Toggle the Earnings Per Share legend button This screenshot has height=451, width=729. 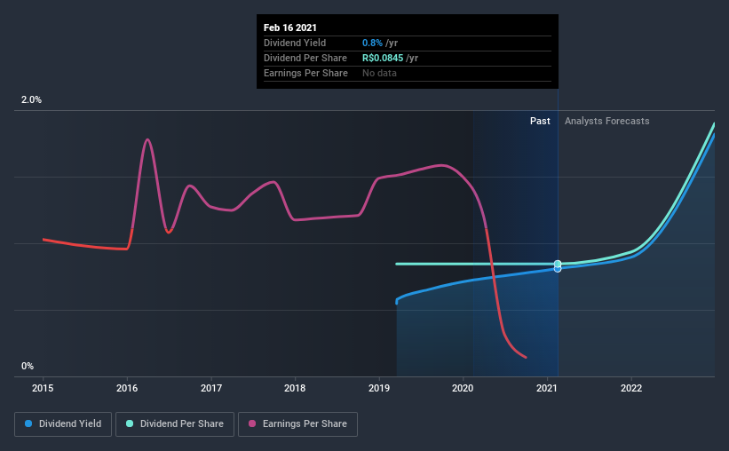point(297,424)
